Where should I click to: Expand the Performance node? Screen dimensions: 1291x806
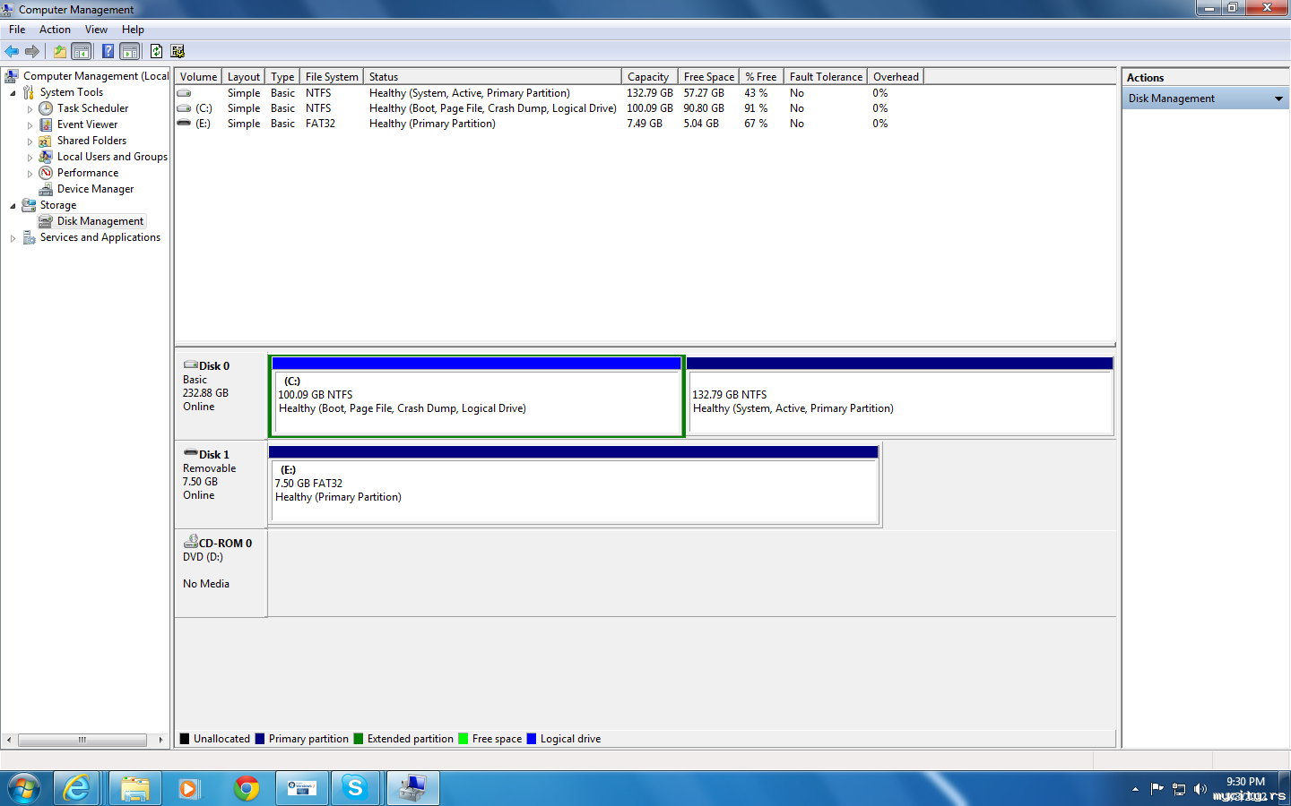30,174
